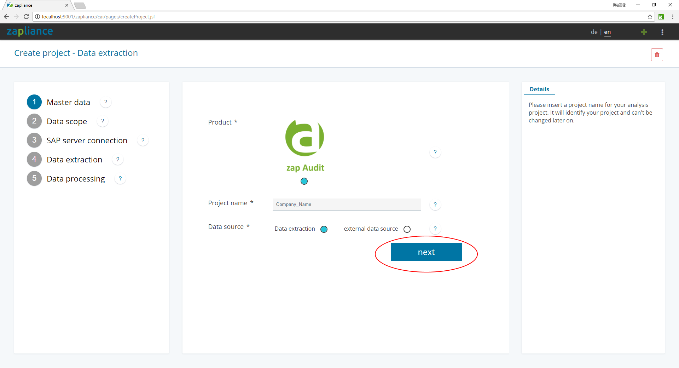Go back using browser back arrow
This screenshot has width=679, height=368.
[x=6, y=17]
